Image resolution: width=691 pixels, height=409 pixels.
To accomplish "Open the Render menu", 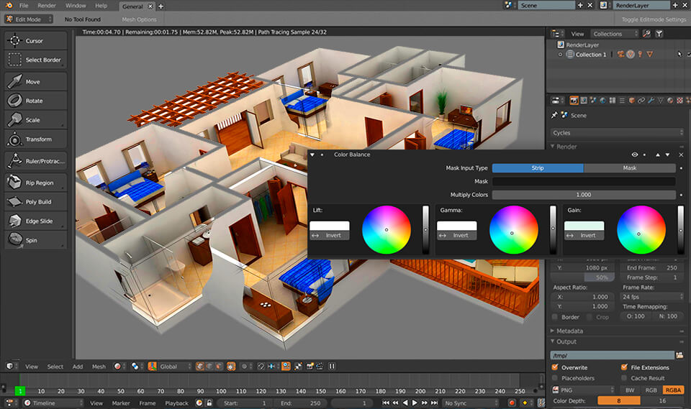I will pyautogui.click(x=47, y=6).
